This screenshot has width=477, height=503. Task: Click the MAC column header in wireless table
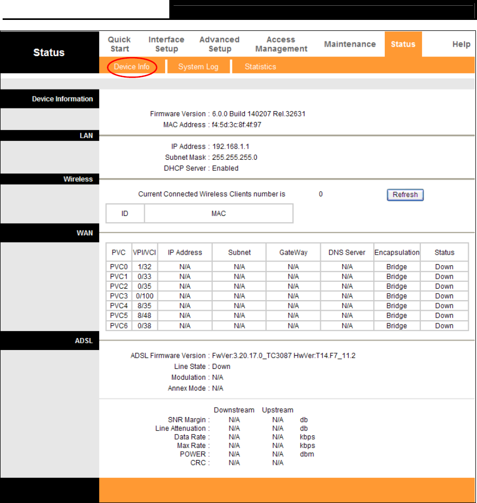click(219, 214)
